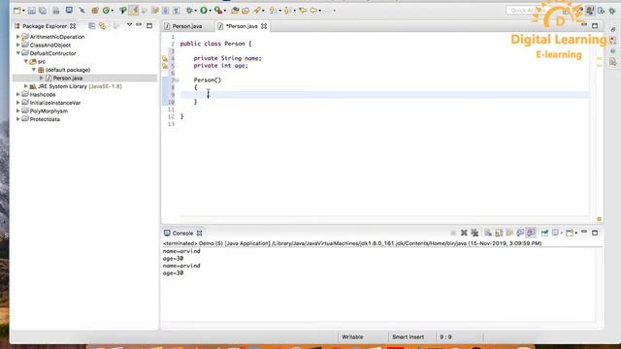
Task: Open the dropdown arrow beside New icon
Action: point(23,11)
